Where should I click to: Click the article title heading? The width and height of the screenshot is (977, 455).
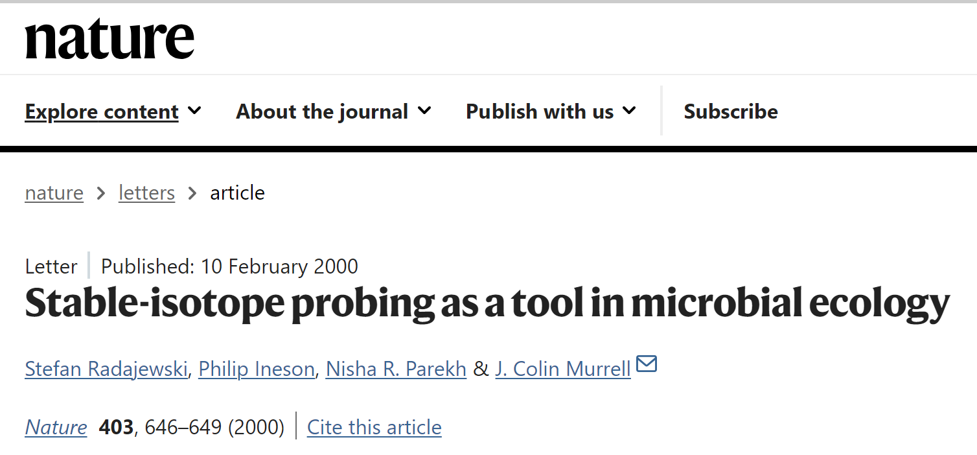point(487,303)
